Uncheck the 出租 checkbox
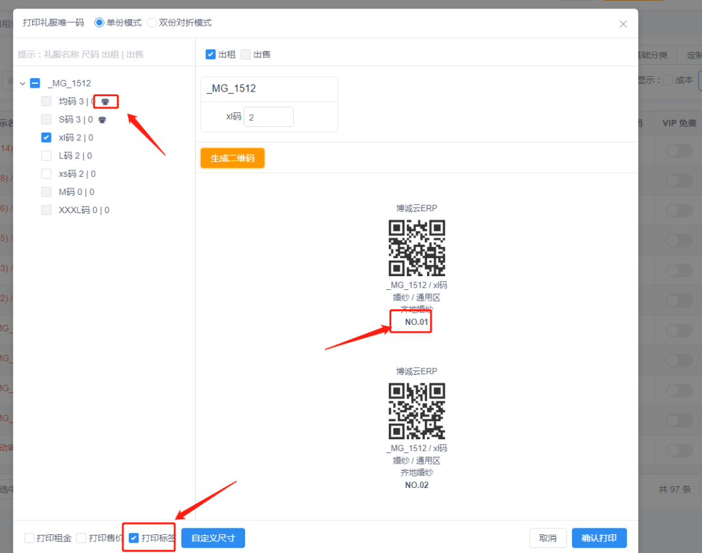This screenshot has height=553, width=702. (x=211, y=55)
